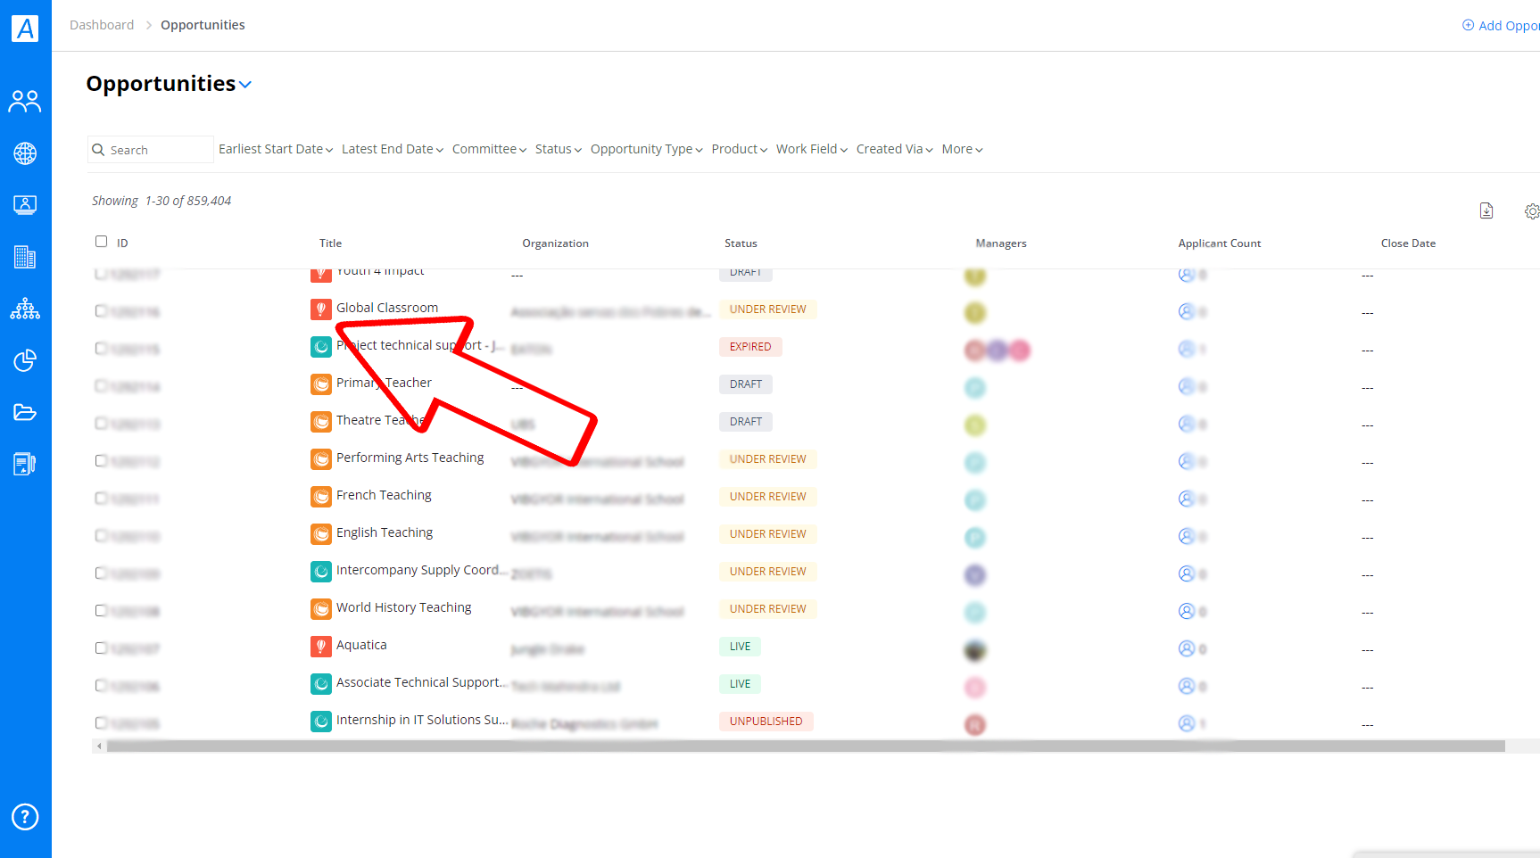Image resolution: width=1540 pixels, height=858 pixels.
Task: Open table settings gear icon
Action: tap(1532, 211)
